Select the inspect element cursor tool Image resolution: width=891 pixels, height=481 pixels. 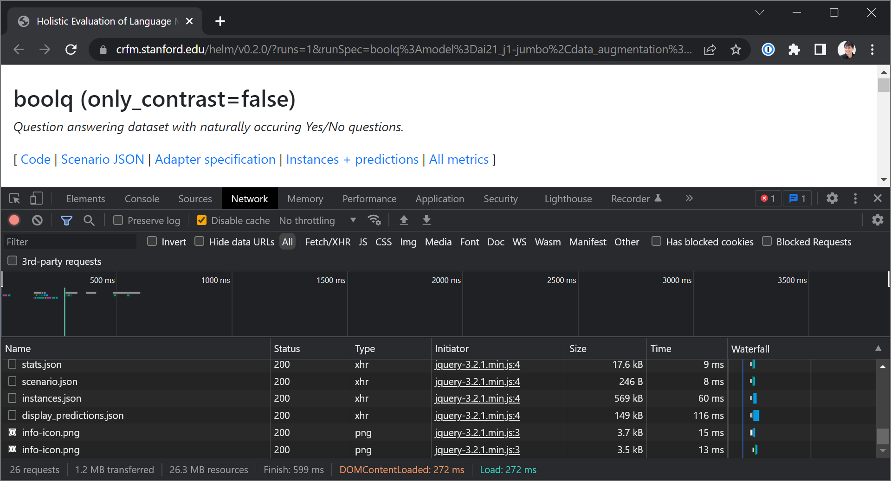pos(14,199)
